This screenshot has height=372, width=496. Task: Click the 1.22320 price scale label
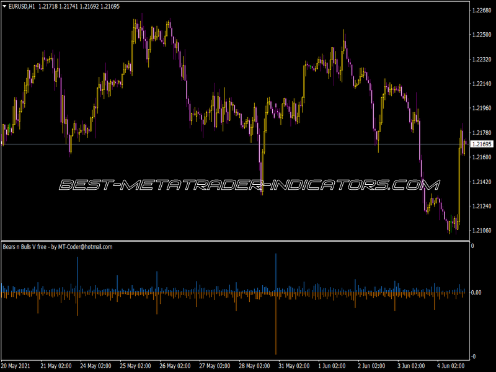click(482, 60)
